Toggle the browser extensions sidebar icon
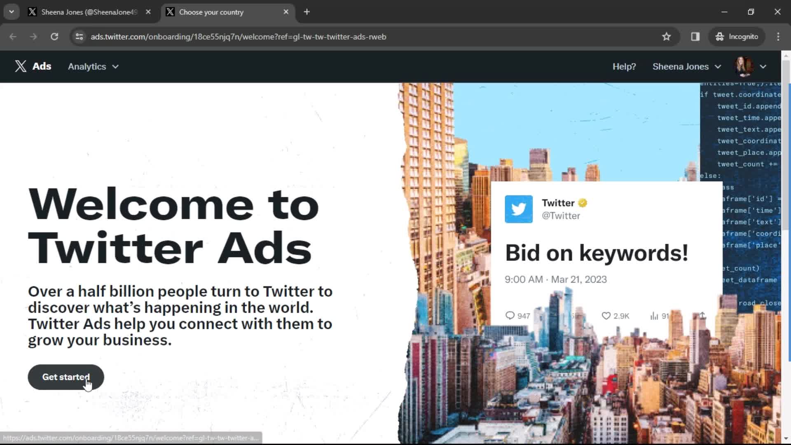 pyautogui.click(x=695, y=36)
